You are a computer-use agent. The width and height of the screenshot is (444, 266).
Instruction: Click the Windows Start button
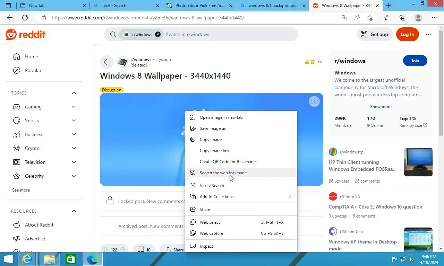point(8,259)
